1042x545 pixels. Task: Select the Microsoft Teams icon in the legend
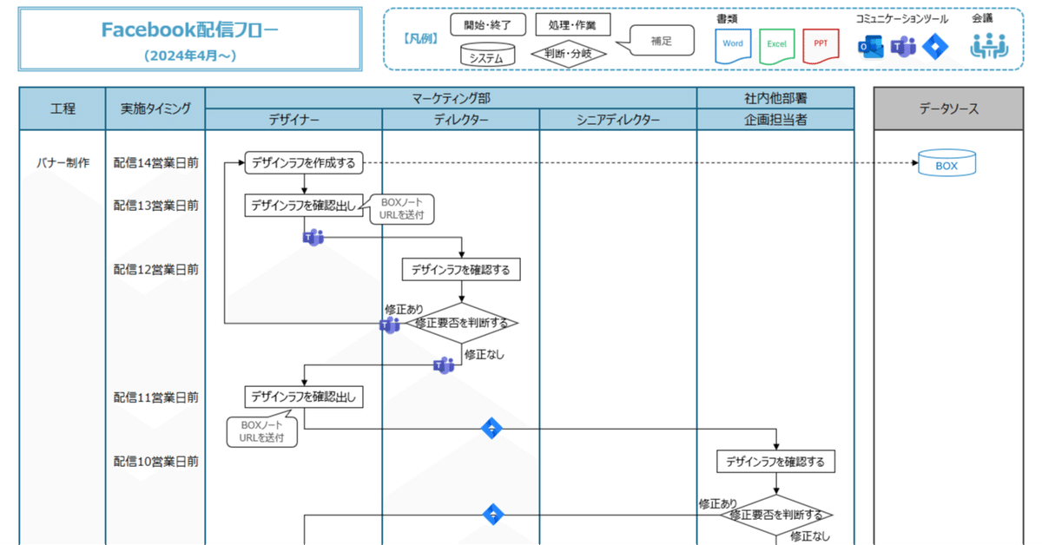[903, 47]
